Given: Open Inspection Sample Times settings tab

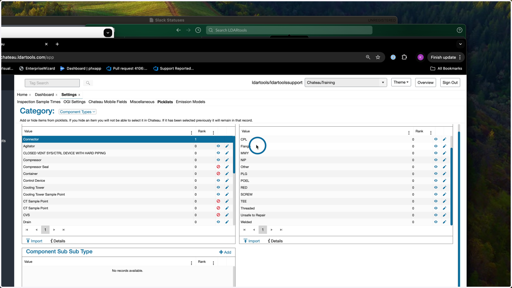Looking at the screenshot, I should tap(39, 102).
